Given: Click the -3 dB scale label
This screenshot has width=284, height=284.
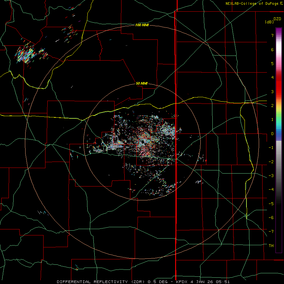Looking at the screenshot, I should 271,176.
